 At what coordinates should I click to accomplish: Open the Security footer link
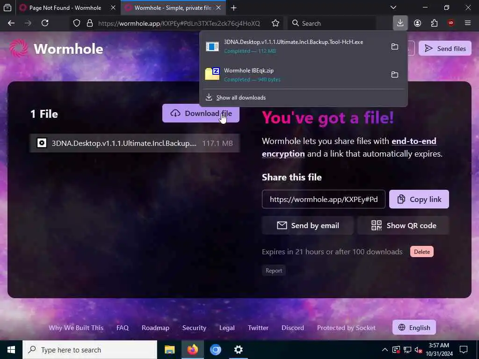(x=194, y=328)
